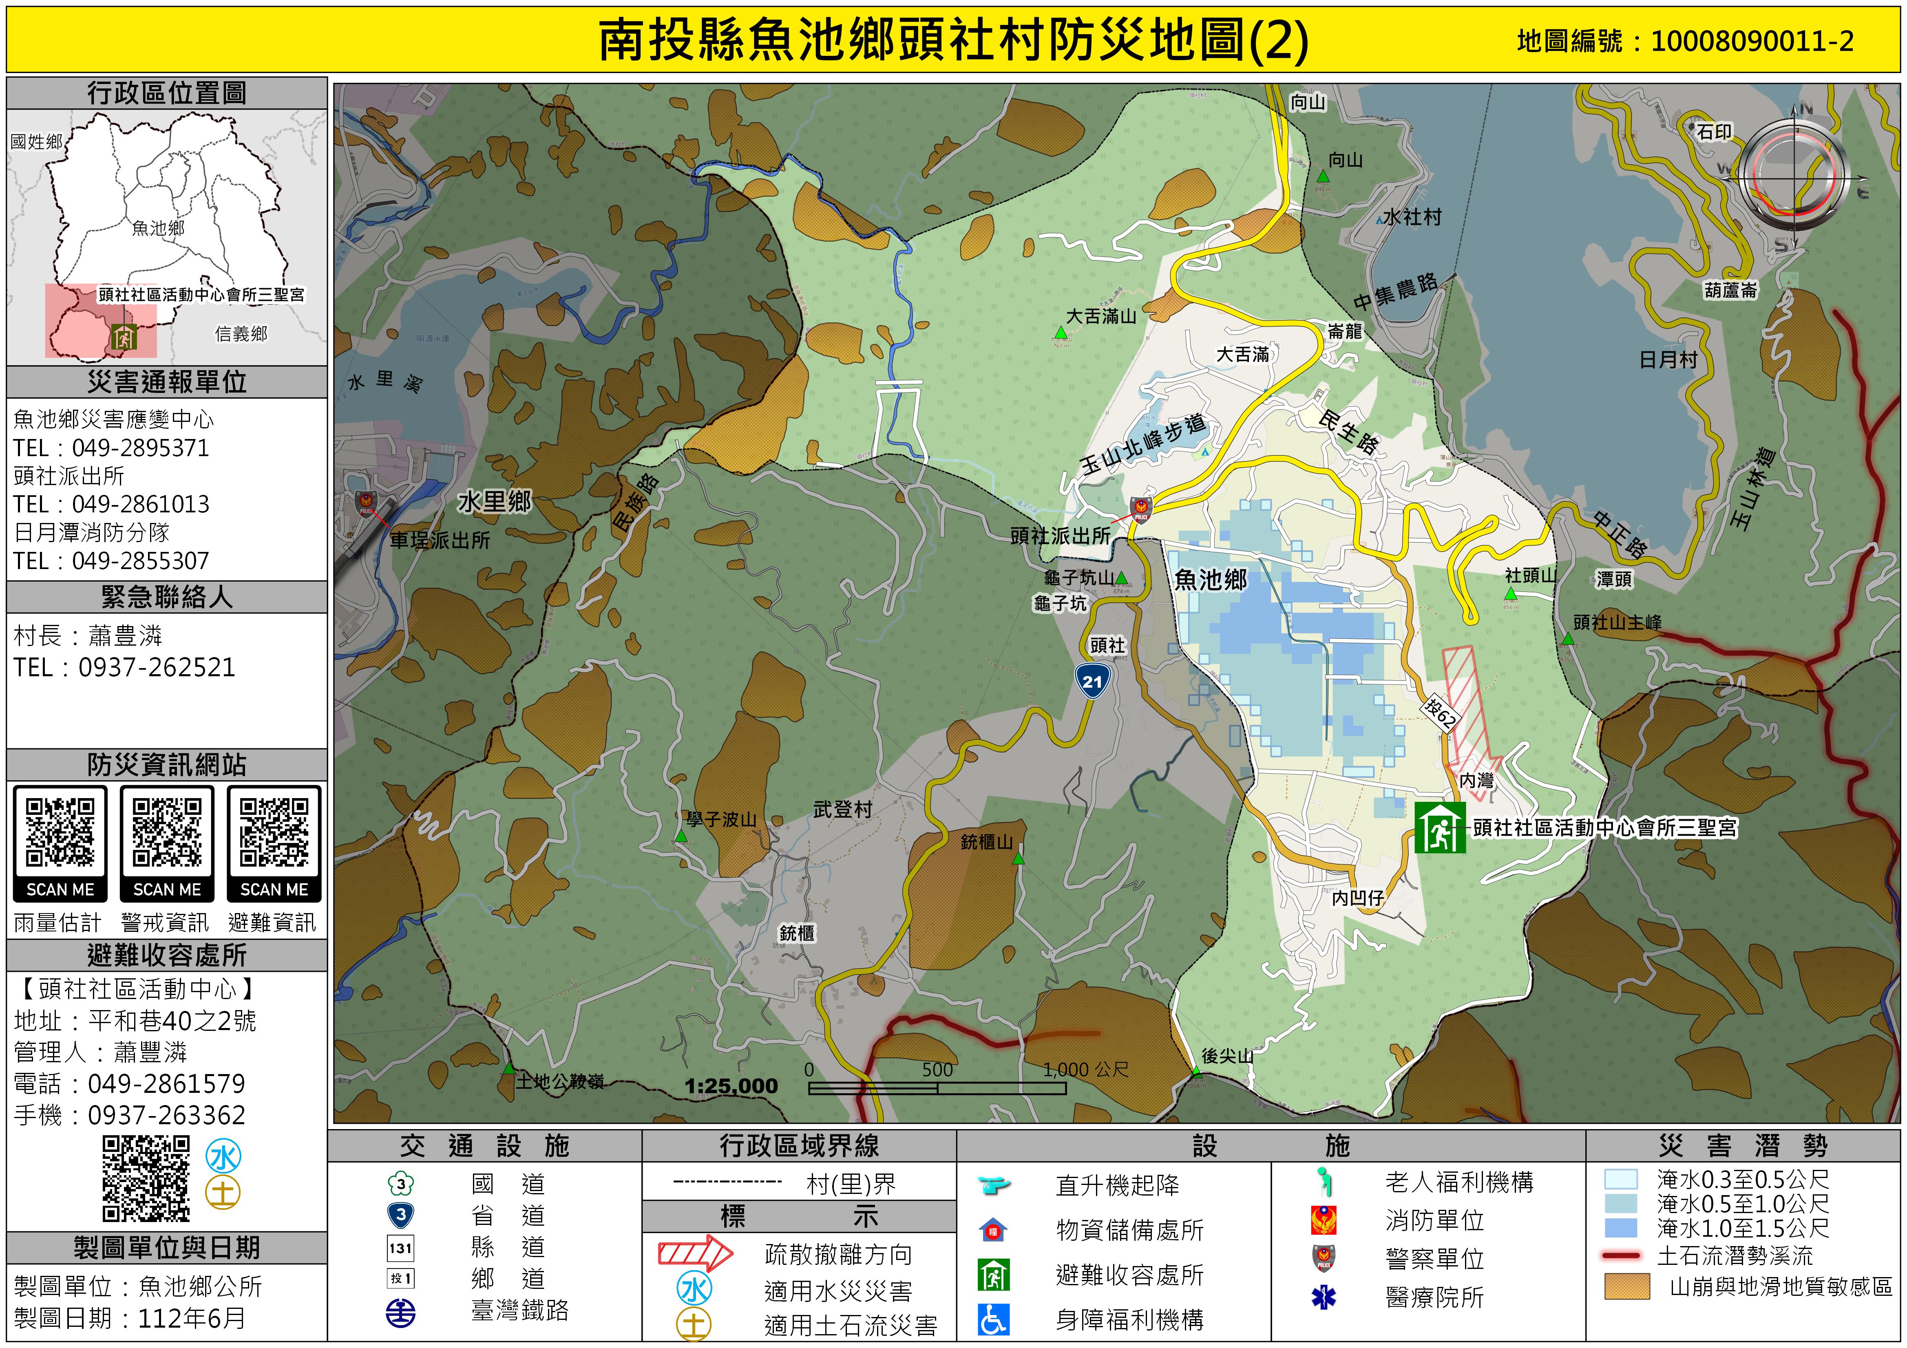Click the medical facility star-of-life icon
Screen dimensions: 1907x1348
[1323, 1297]
